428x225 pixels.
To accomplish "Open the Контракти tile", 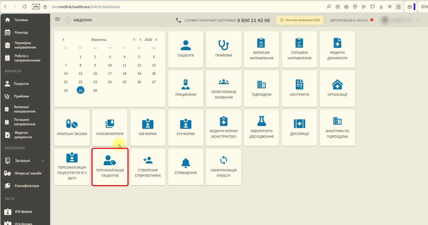I will click(x=299, y=89).
